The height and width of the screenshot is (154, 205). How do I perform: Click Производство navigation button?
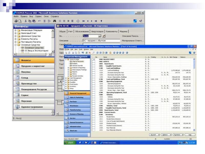click(34, 84)
